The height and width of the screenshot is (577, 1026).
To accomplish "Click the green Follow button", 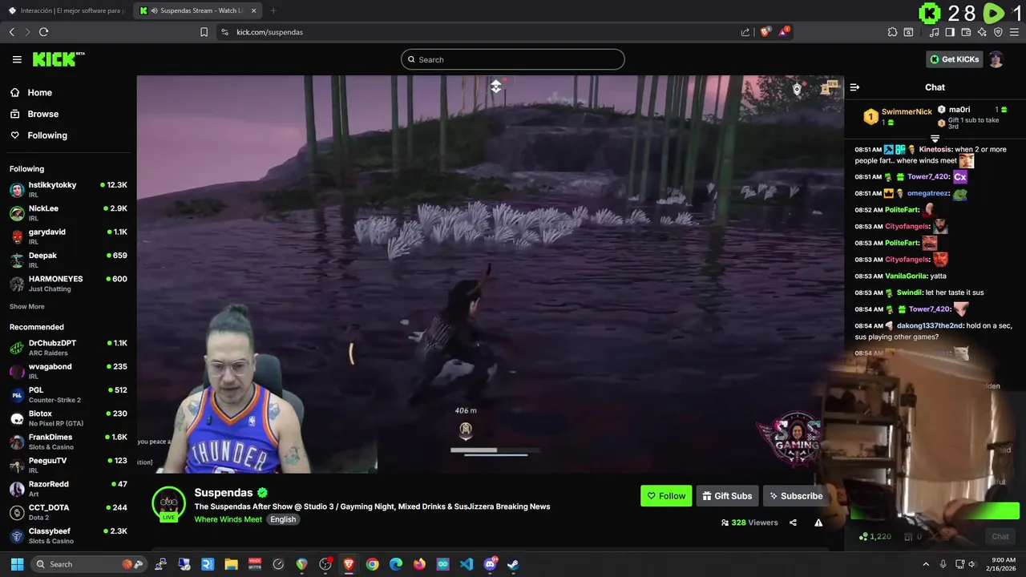I will point(666,496).
